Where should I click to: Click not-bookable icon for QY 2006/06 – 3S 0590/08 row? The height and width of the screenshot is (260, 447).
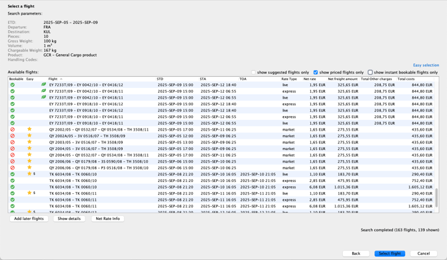click(12, 161)
